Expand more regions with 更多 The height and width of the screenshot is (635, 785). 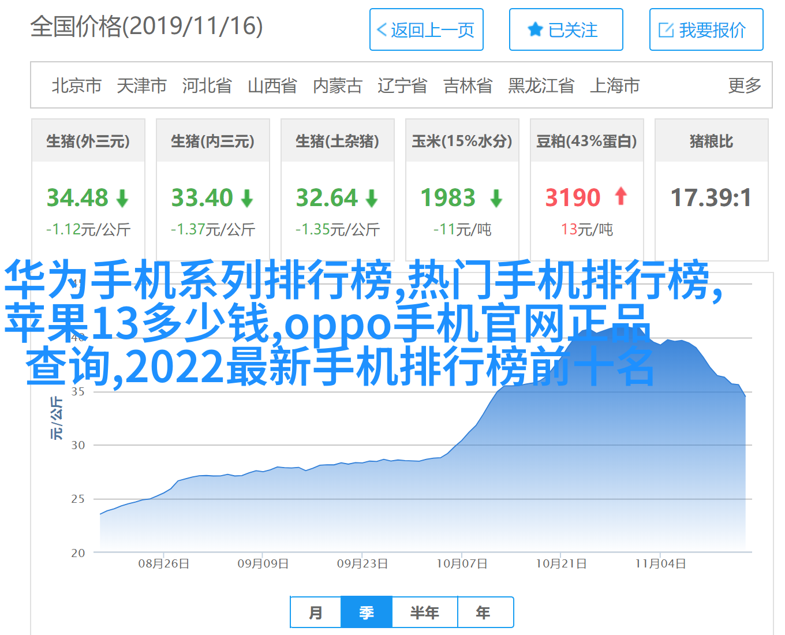click(x=745, y=85)
